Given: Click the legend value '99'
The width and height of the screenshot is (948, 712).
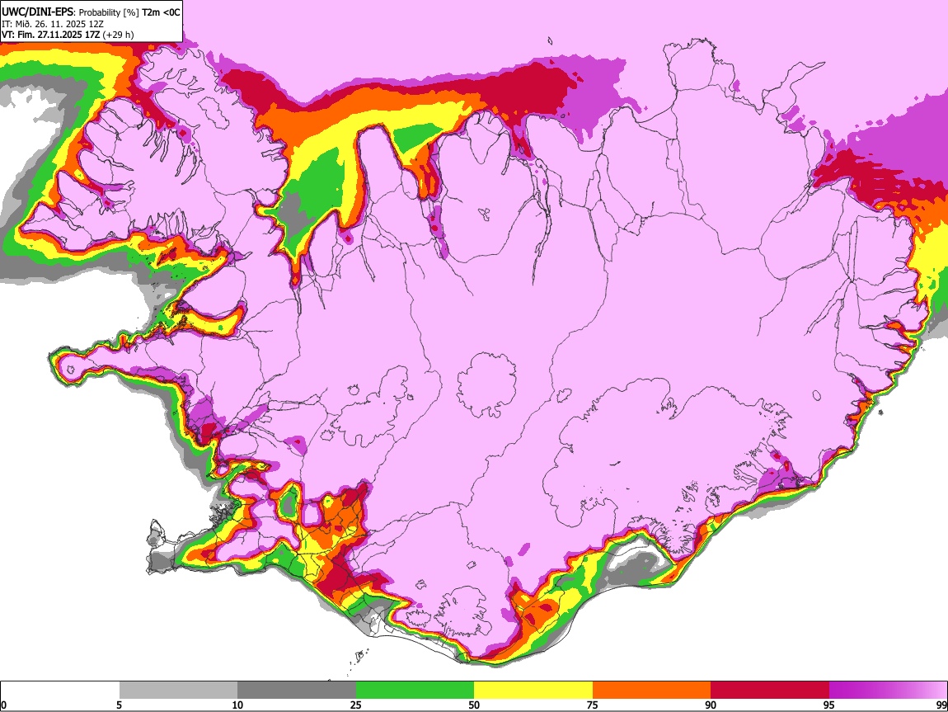Looking at the screenshot, I should [941, 705].
